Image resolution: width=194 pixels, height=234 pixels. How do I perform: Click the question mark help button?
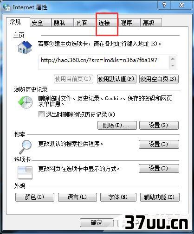[164, 5]
